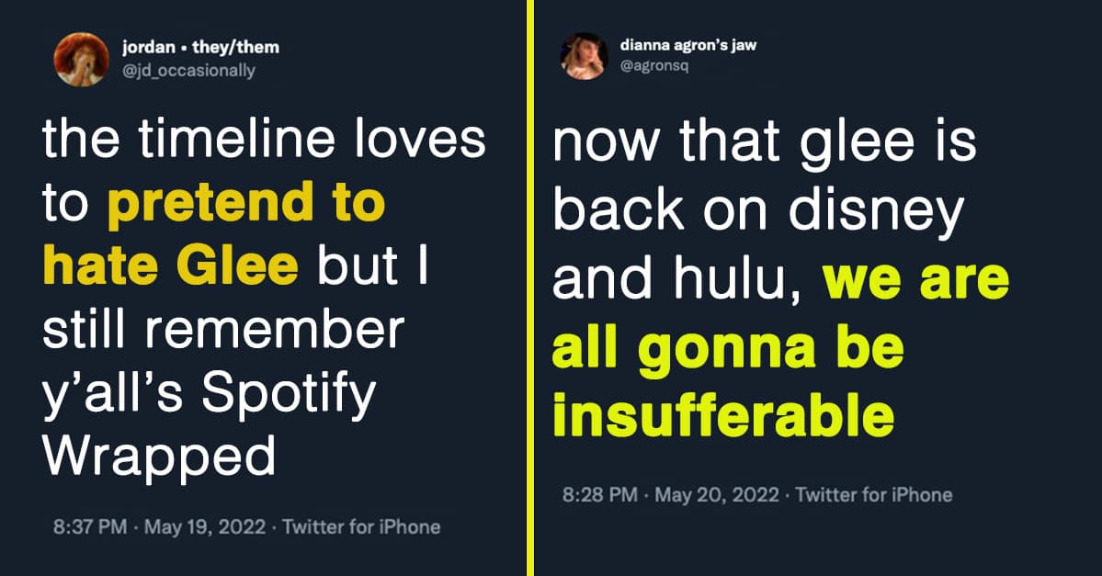The width and height of the screenshot is (1102, 576).
Task: Click 'Twitter for iPhone' under dianna's tweet
Action: pyautogui.click(x=873, y=495)
